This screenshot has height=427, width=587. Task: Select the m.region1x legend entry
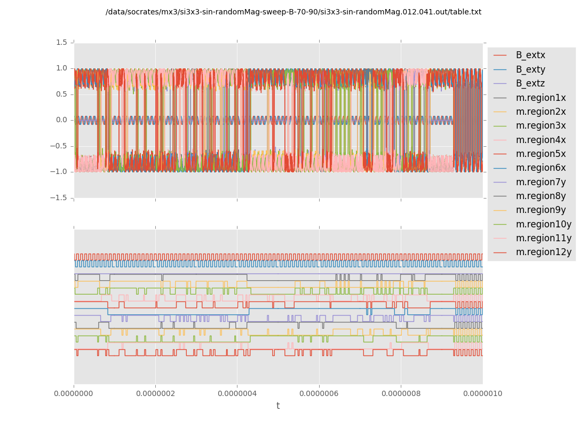(541, 98)
